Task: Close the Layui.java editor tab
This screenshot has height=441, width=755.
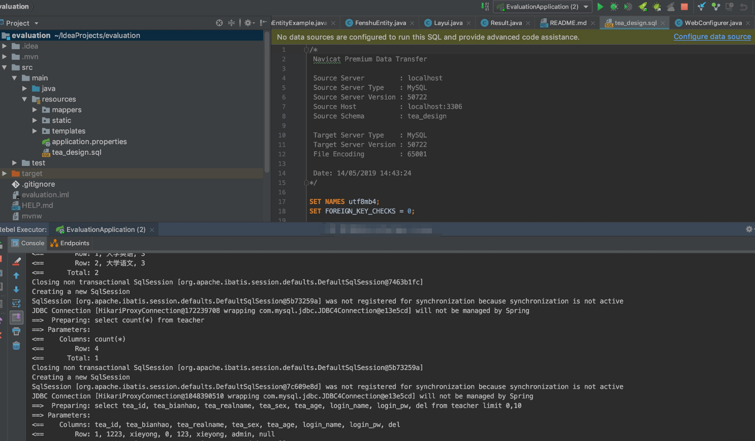Action: [469, 23]
